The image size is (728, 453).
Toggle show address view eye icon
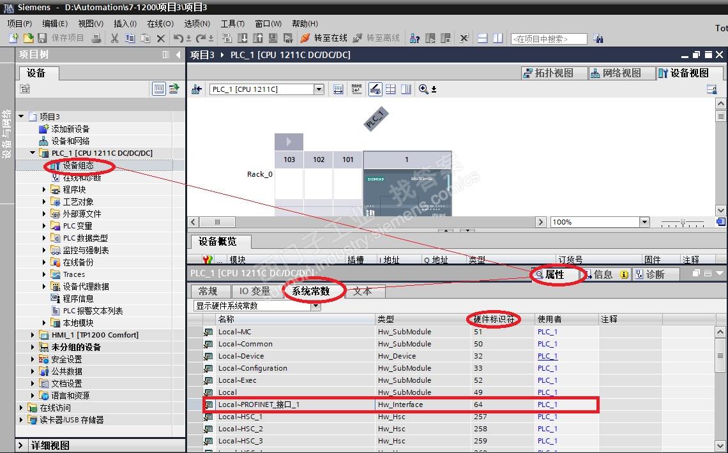point(375,89)
